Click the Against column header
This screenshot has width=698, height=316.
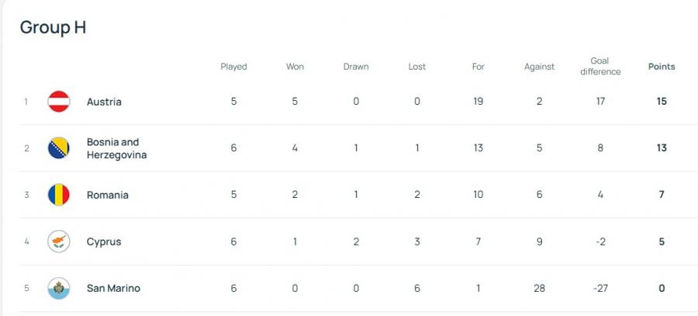(x=539, y=67)
